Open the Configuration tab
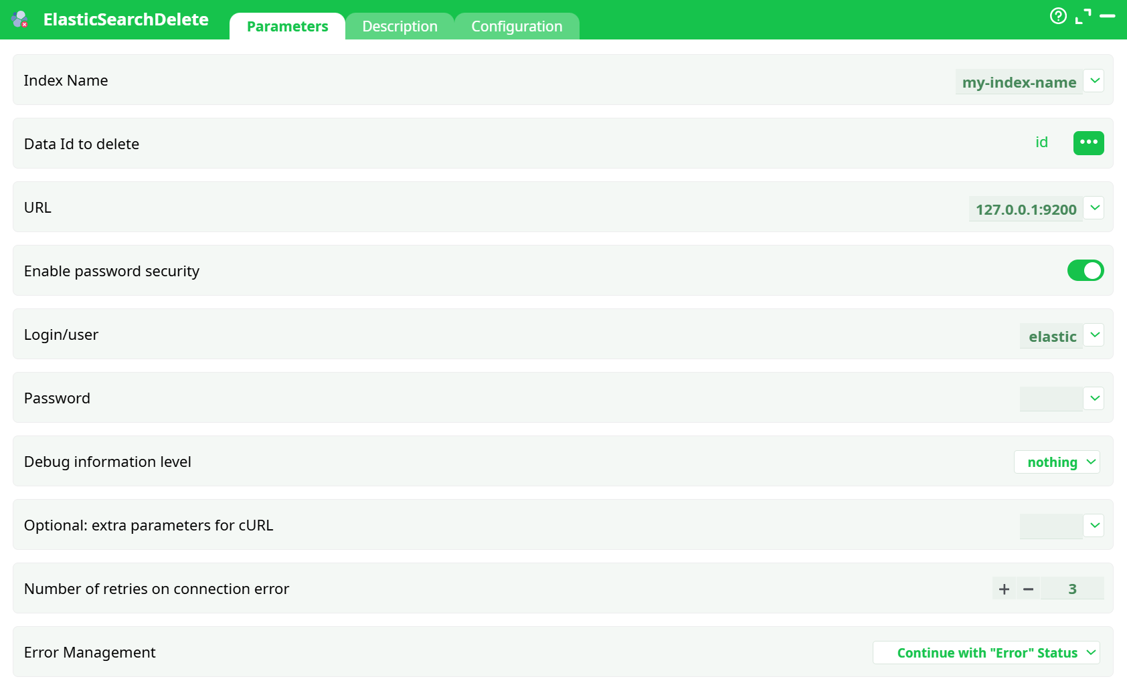Screen dimensions: 1127x685 click(x=517, y=26)
